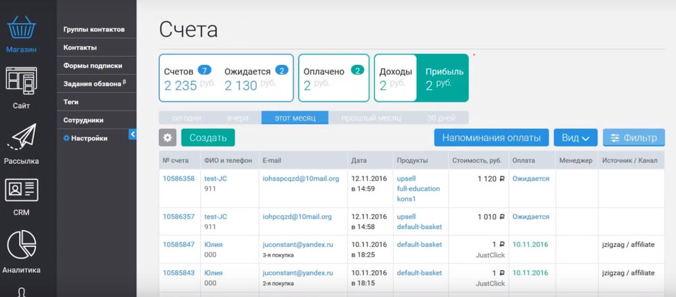This screenshot has height=297, width=676.
Task: Click the Доходы summary block
Action: click(x=395, y=78)
